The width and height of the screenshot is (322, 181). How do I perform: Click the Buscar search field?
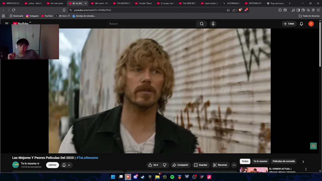pyautogui.click(x=151, y=24)
